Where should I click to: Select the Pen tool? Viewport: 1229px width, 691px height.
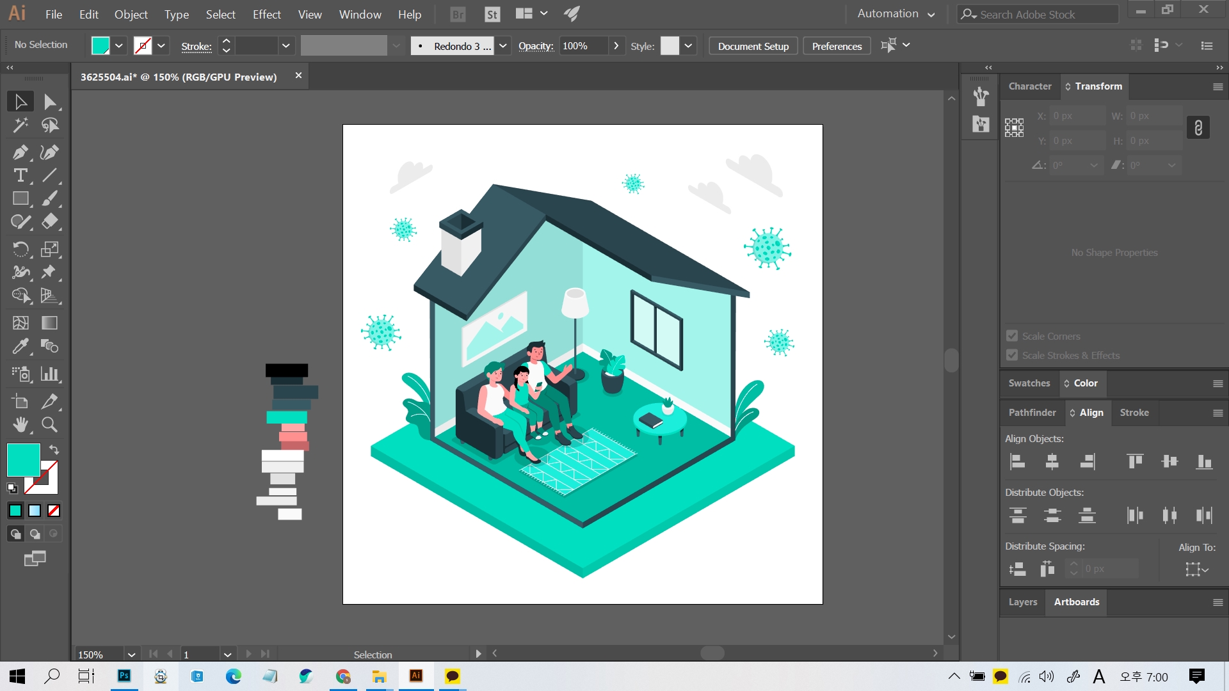click(x=20, y=152)
